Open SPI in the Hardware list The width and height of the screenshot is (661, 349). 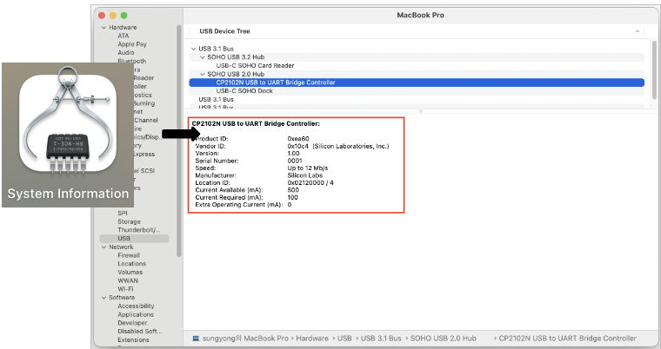123,213
